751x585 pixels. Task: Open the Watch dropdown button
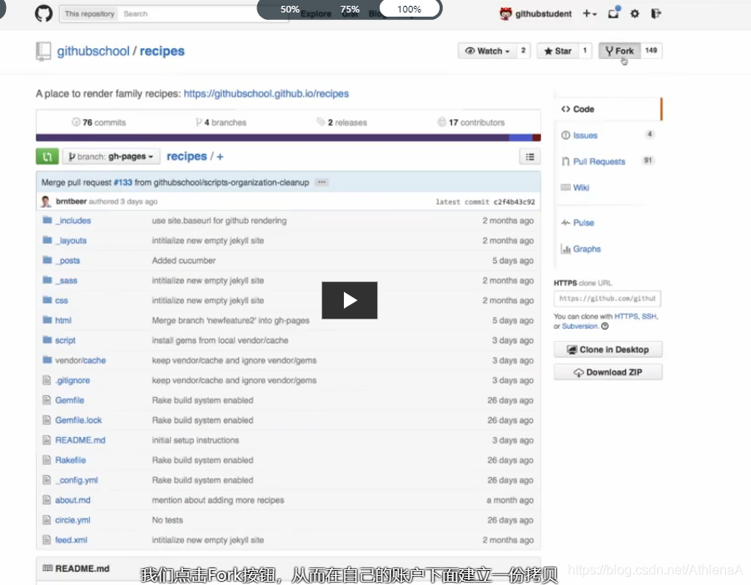487,51
